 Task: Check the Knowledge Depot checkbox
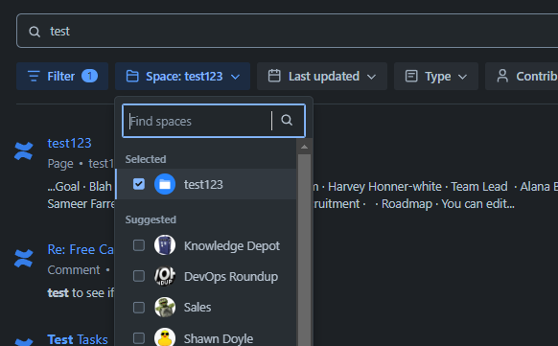coord(139,245)
